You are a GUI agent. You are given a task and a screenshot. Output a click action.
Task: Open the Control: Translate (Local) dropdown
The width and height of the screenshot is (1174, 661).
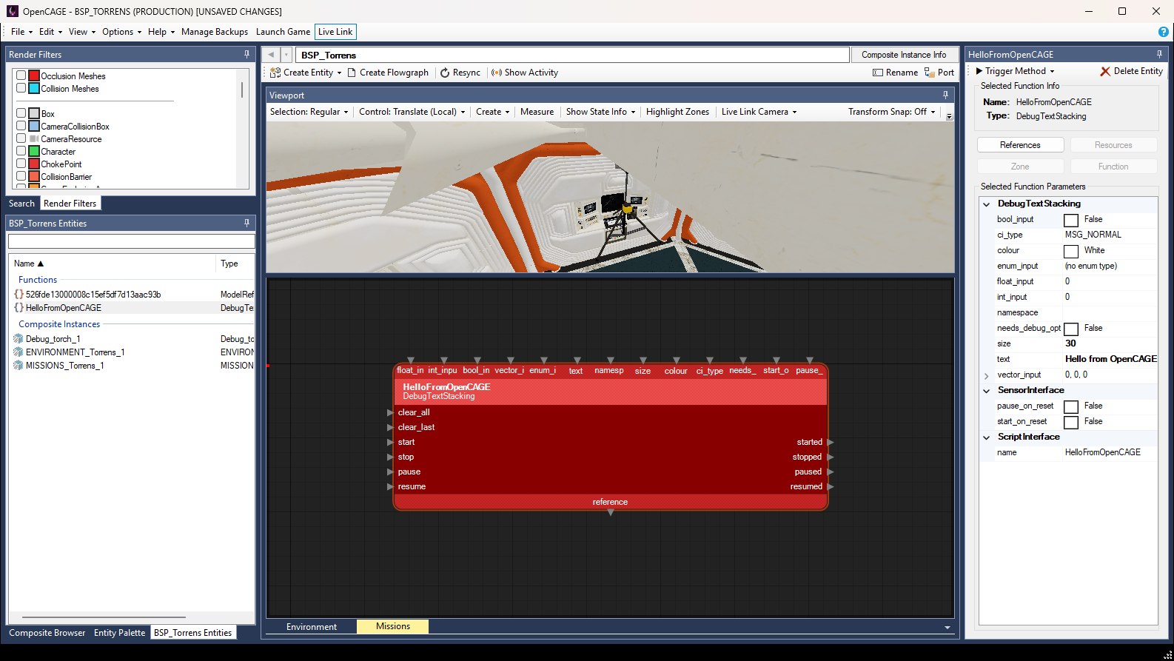coord(412,112)
